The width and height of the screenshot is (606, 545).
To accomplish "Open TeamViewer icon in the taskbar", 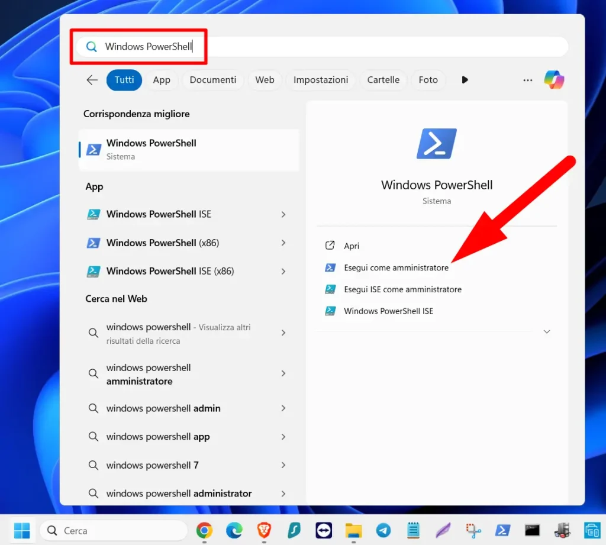I will 324,530.
